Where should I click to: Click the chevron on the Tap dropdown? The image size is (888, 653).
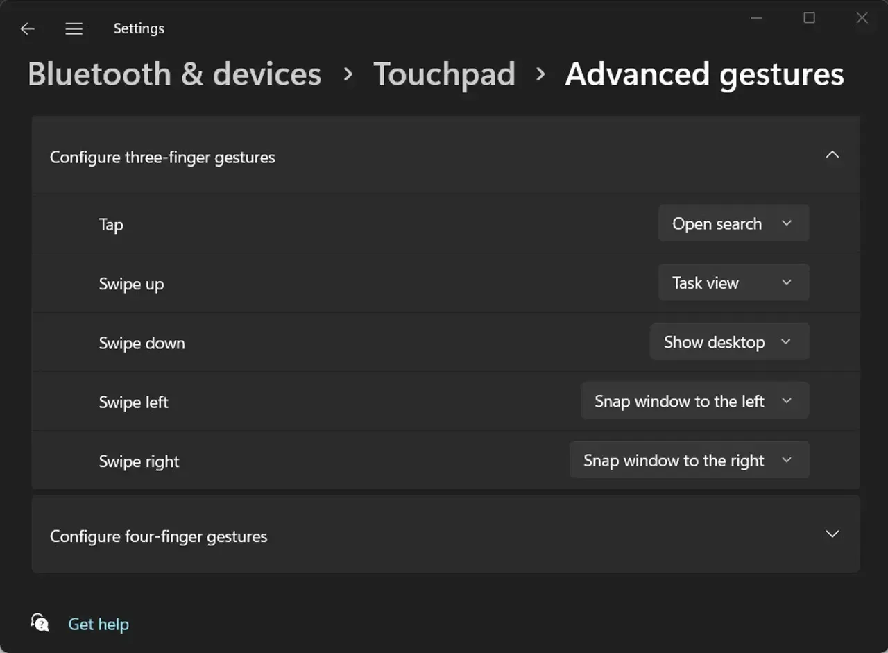(787, 223)
